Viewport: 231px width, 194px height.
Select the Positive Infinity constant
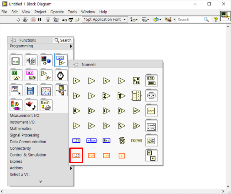pos(91,156)
